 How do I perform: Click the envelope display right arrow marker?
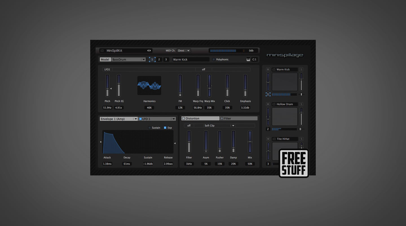175,143
